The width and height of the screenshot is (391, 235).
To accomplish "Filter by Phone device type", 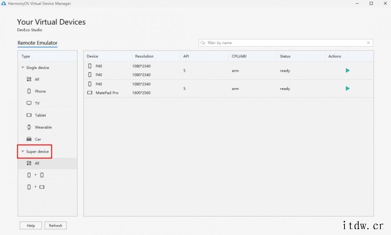I will click(47, 91).
